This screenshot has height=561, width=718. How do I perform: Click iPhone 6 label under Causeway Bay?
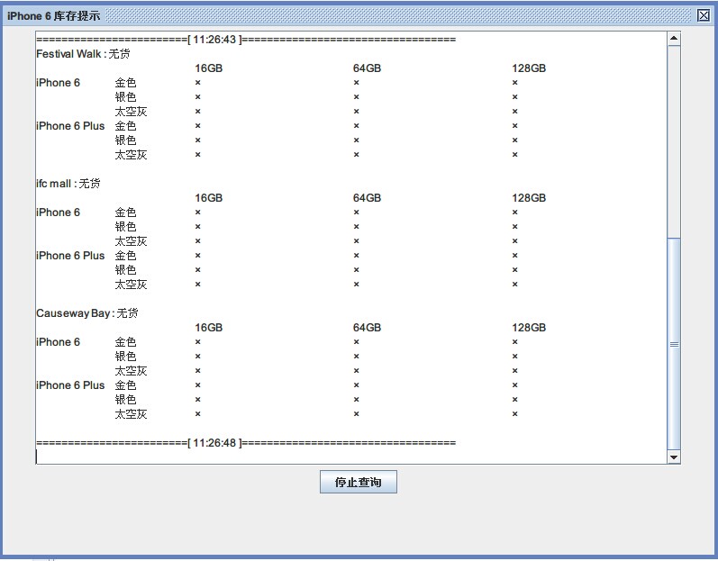tap(59, 342)
